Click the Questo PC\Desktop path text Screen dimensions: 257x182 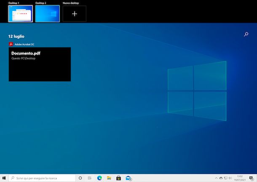click(x=24, y=59)
